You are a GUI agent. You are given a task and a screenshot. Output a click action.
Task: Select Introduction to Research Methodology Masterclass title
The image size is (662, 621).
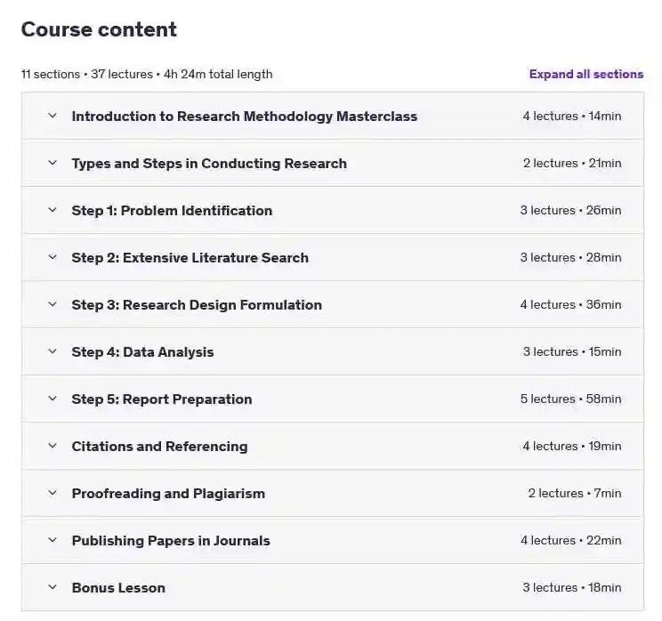(x=245, y=117)
